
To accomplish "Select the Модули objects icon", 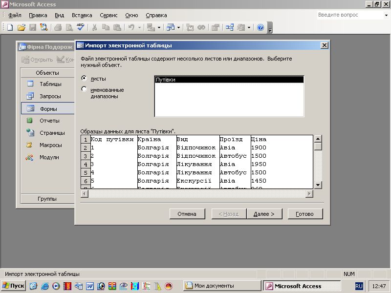I will tap(29, 157).
